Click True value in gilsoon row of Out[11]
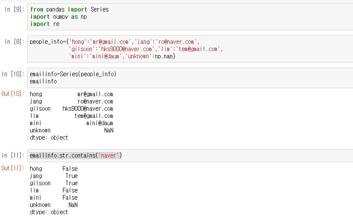 click(71, 183)
